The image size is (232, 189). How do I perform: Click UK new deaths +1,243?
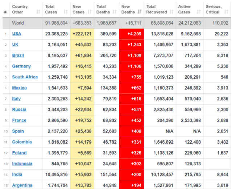pos(134,45)
